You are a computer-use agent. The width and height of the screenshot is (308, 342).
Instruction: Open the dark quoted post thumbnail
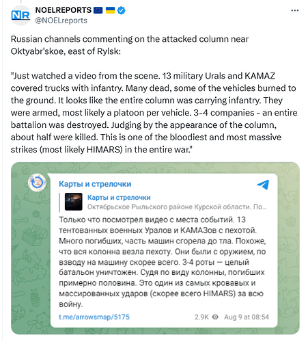point(74,202)
